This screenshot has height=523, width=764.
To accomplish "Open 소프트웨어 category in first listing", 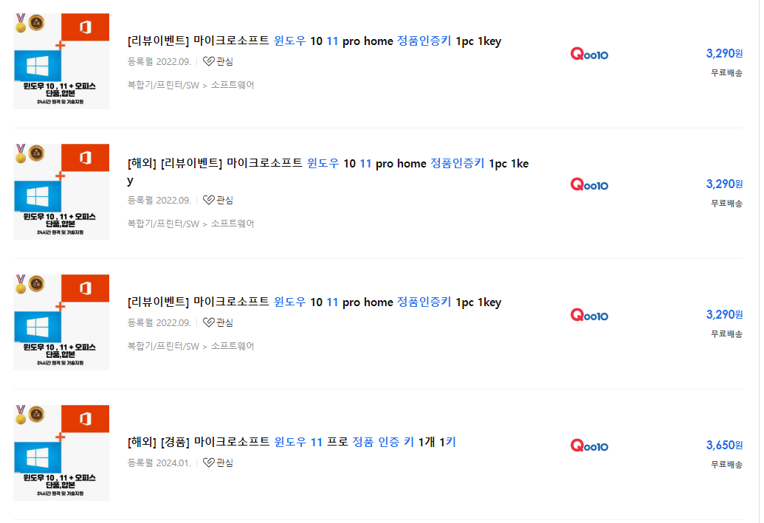I will 233,85.
